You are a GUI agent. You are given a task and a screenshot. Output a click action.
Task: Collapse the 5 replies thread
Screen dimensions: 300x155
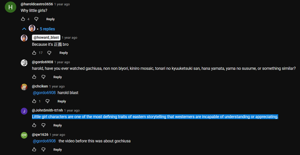[24, 29]
